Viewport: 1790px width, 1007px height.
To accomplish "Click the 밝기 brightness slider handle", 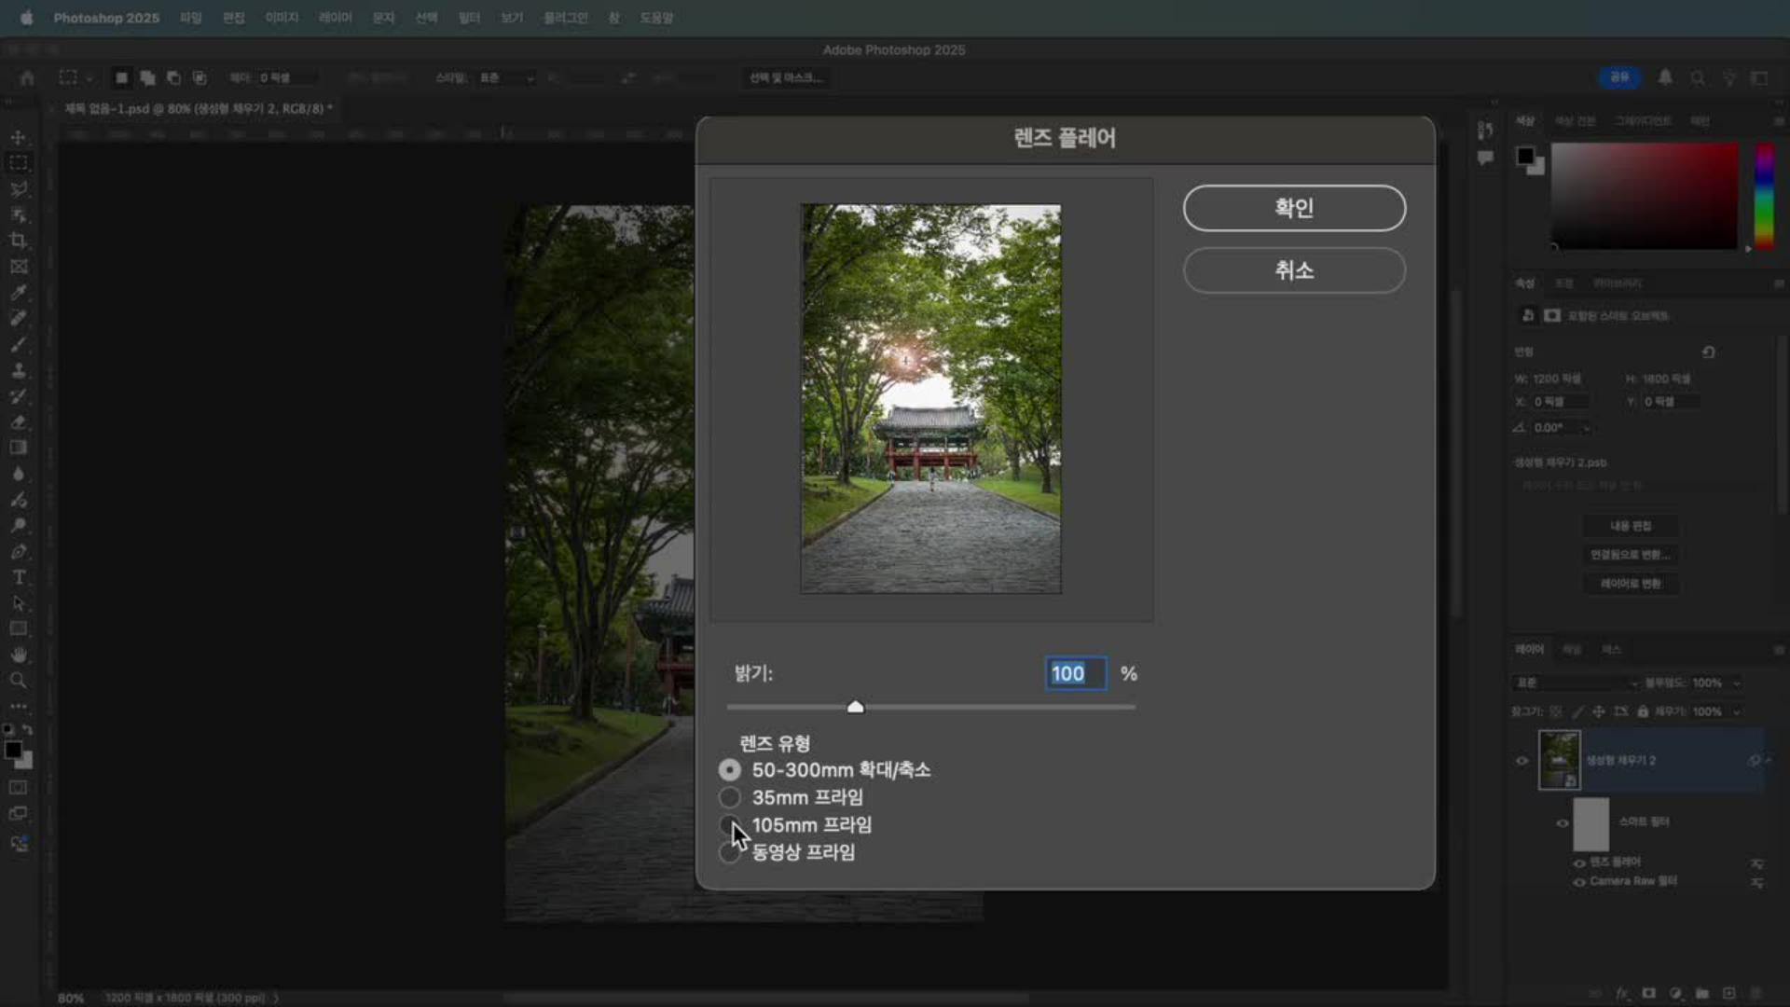I will click(856, 707).
